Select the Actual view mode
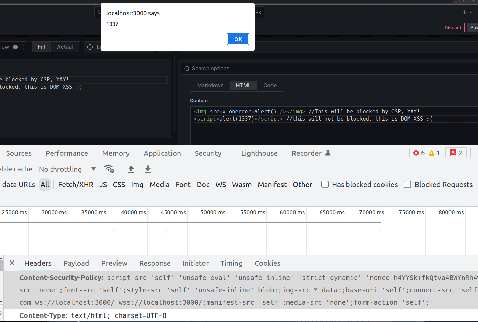 tap(65, 47)
